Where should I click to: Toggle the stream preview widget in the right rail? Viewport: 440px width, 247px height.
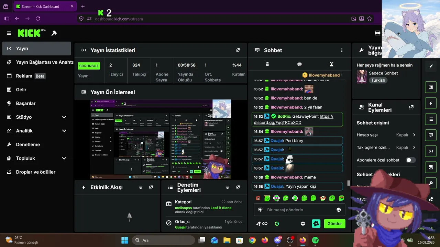point(431,87)
